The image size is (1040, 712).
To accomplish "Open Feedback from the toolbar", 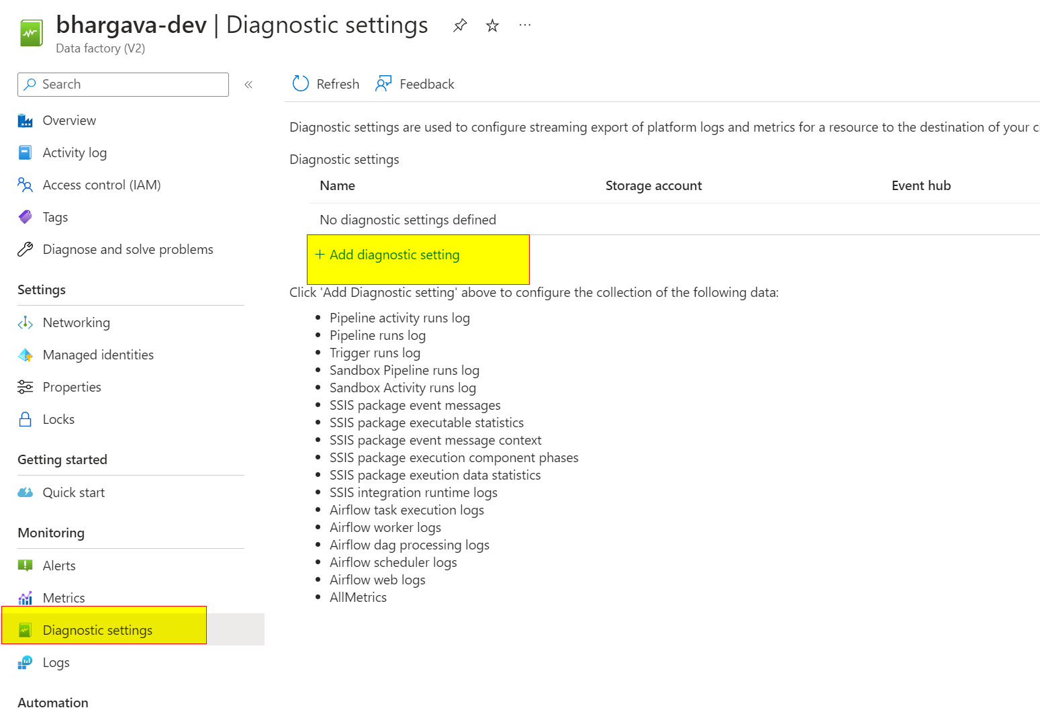I will pyautogui.click(x=415, y=84).
